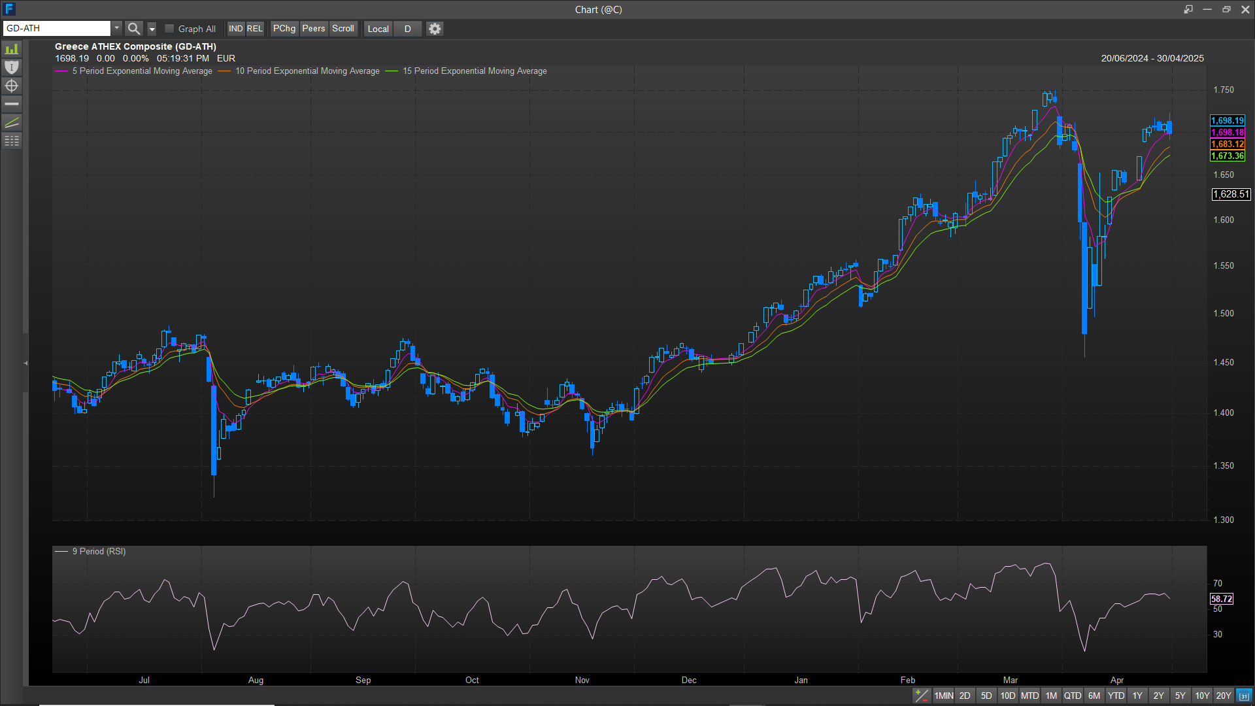Click the PChg button

click(x=284, y=29)
